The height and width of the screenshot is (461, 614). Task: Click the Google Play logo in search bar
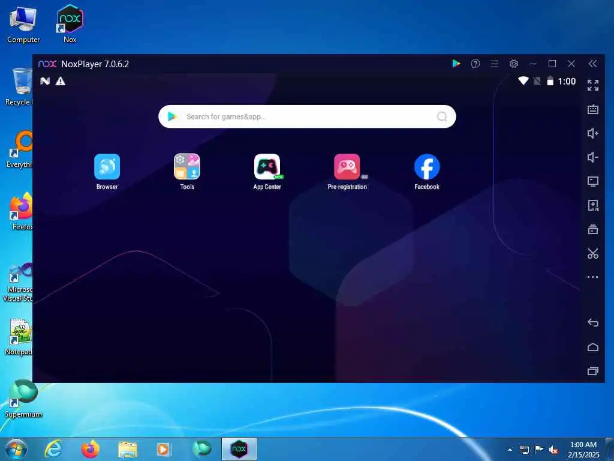172,116
